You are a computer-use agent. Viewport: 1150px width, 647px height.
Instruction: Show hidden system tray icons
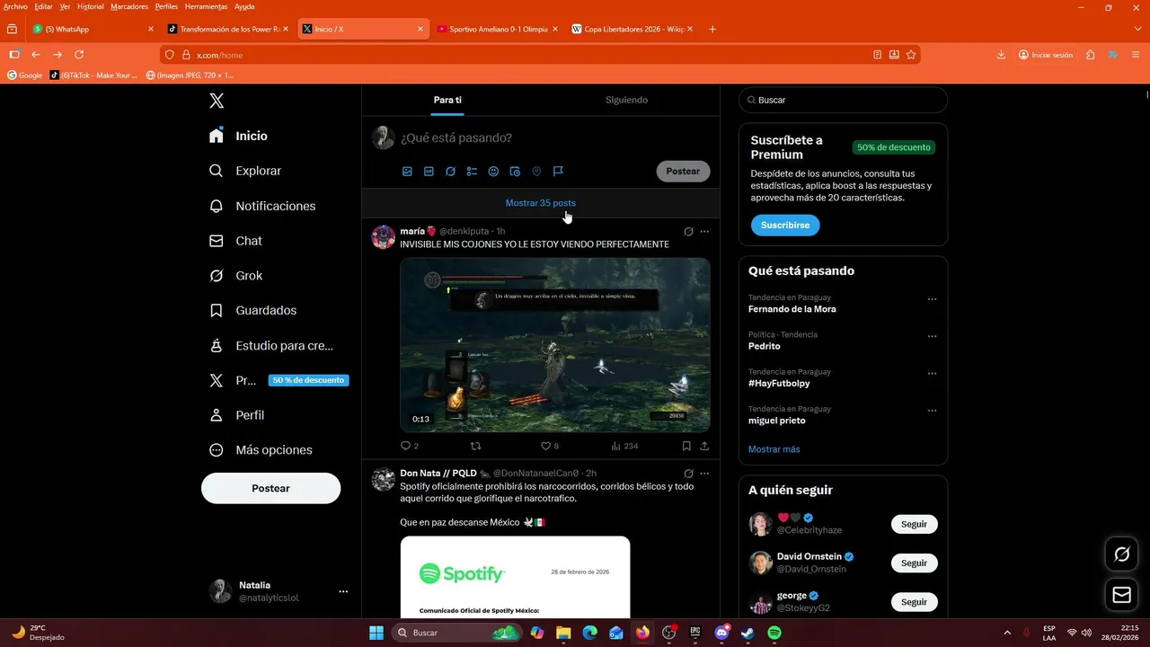(1007, 633)
